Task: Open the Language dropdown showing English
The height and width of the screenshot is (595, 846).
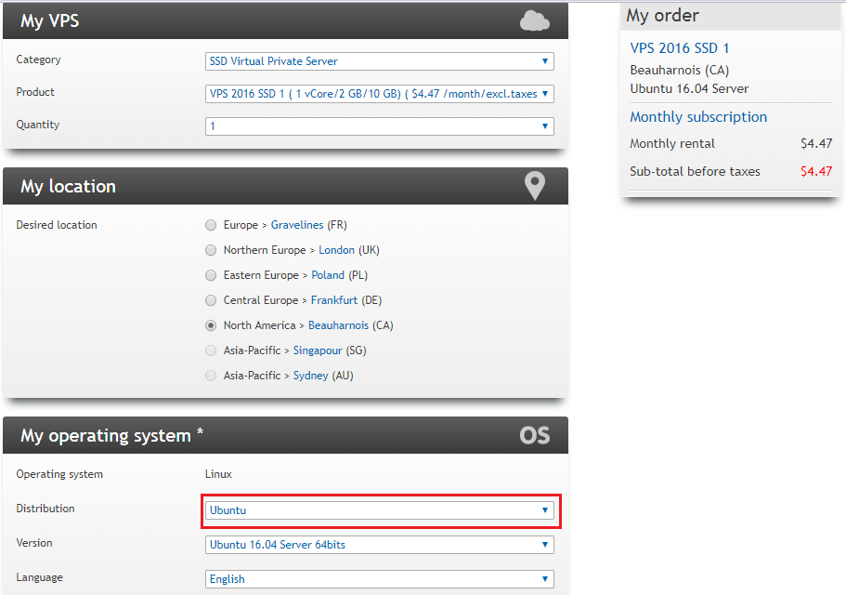Action: (x=379, y=579)
